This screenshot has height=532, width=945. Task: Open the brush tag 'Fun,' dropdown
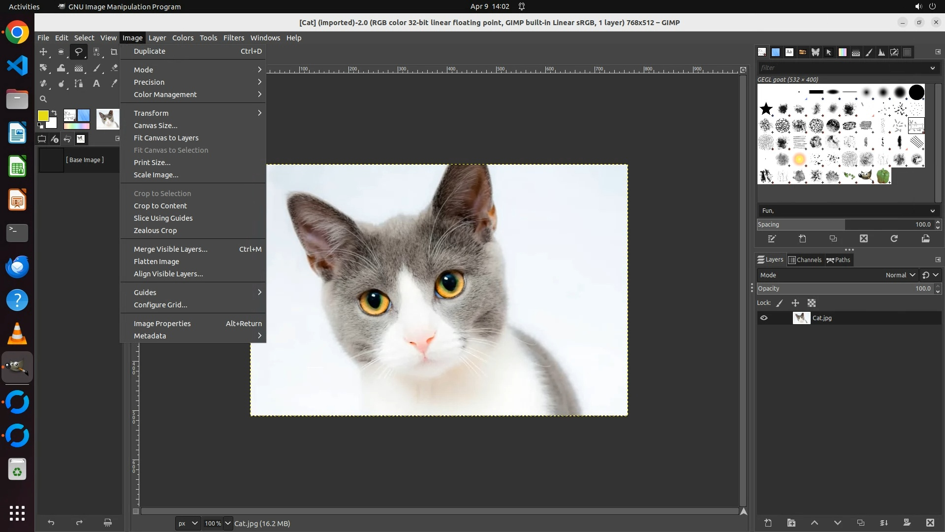848,211
